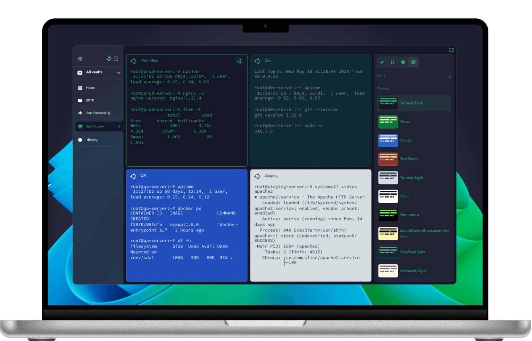Image resolution: width=532 pixels, height=341 pixels.
Task: Select Hosts in the sidebar
Action: [90, 87]
